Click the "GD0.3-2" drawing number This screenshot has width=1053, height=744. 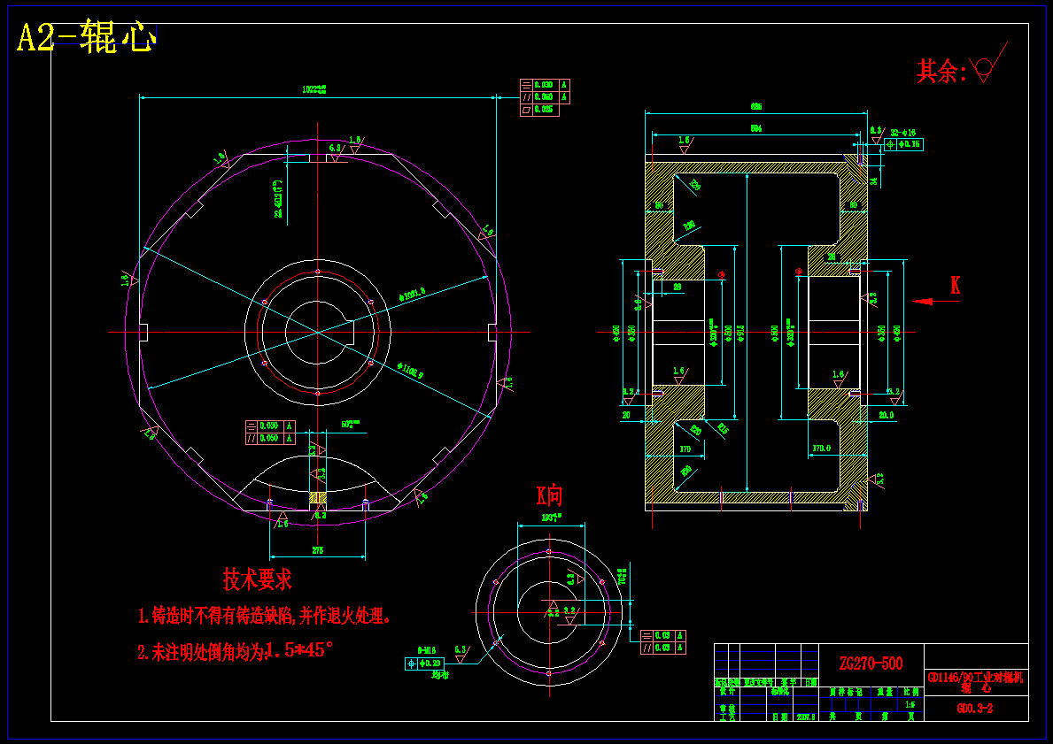(x=975, y=709)
